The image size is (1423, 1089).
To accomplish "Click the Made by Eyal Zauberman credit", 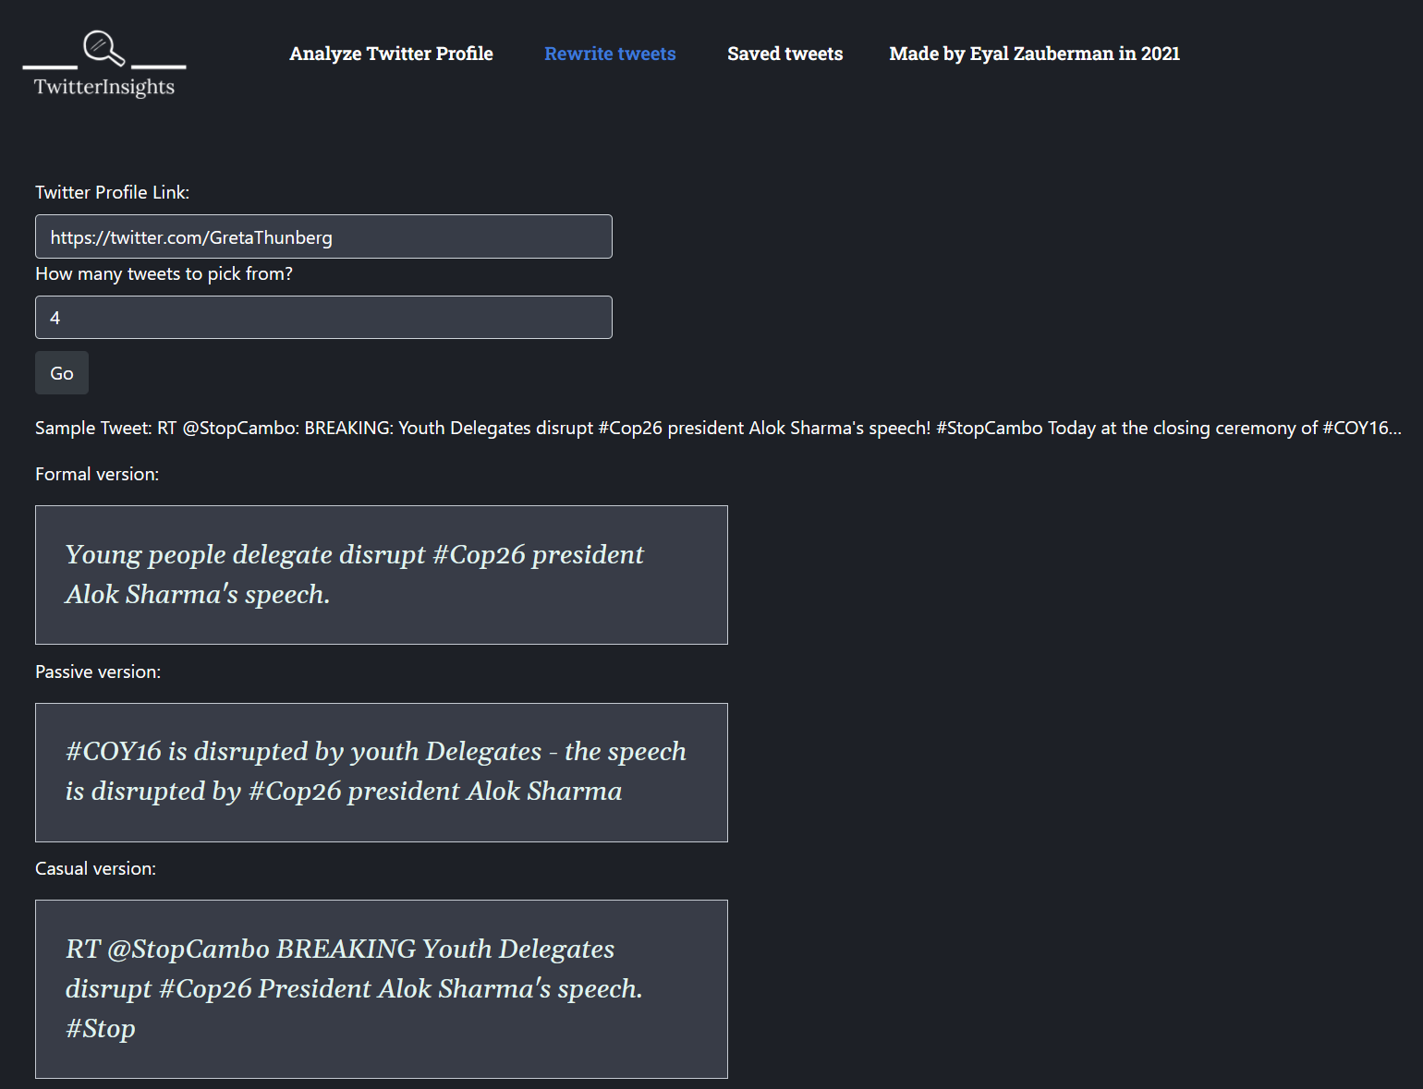I will pyautogui.click(x=1034, y=54).
